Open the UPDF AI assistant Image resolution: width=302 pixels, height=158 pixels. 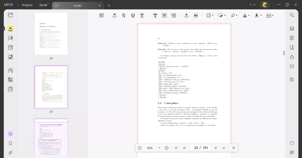pyautogui.click(x=292, y=143)
